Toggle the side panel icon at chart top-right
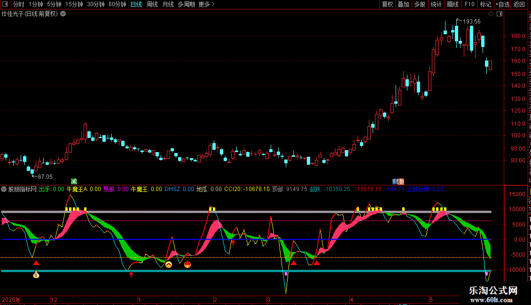531x305 pixels. (x=500, y=14)
